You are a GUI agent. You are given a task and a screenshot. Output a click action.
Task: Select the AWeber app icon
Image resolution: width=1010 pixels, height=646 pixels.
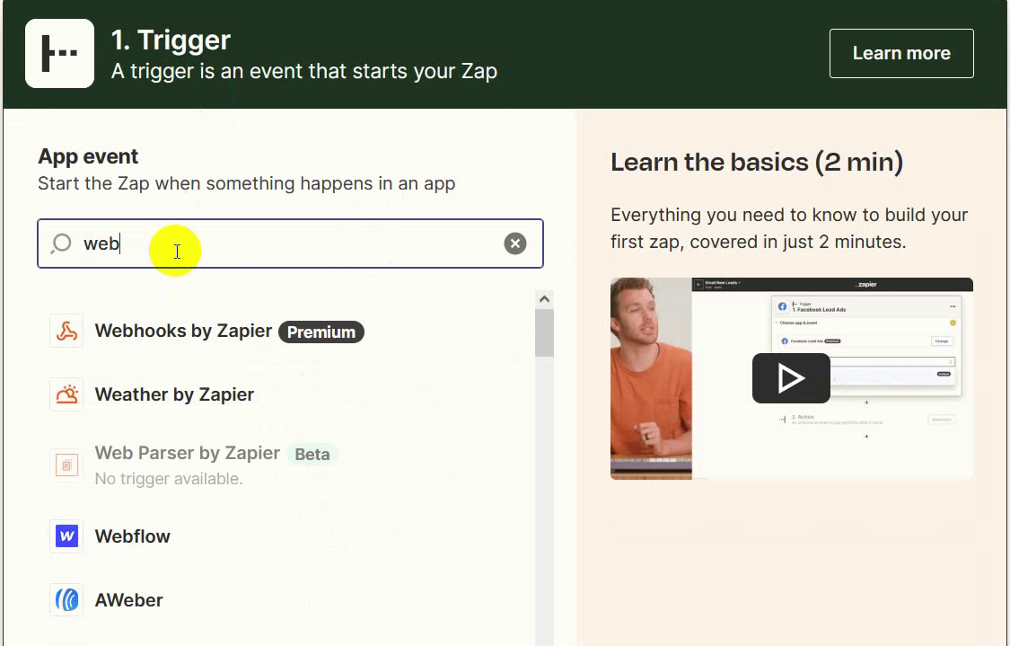[x=66, y=600]
